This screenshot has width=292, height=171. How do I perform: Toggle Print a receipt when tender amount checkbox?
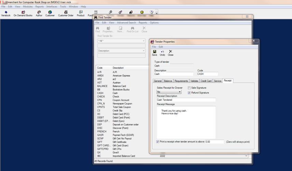point(158,142)
